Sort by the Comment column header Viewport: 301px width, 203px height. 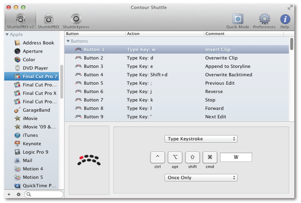click(x=244, y=34)
